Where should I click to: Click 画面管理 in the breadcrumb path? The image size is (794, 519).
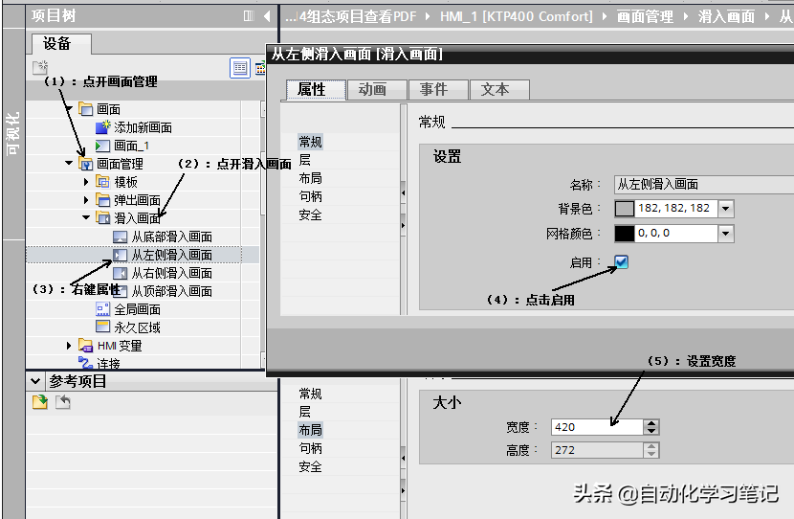(645, 16)
